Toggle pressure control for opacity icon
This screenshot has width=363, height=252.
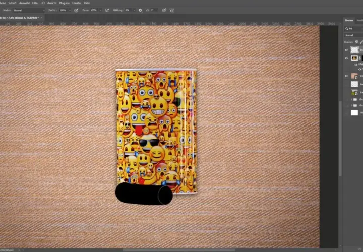(76, 10)
